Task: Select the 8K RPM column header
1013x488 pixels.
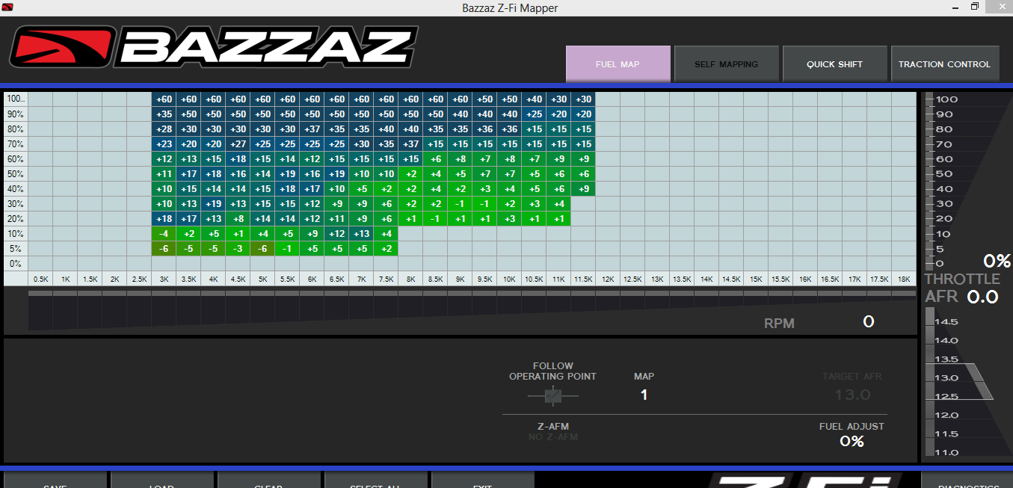Action: click(x=410, y=279)
